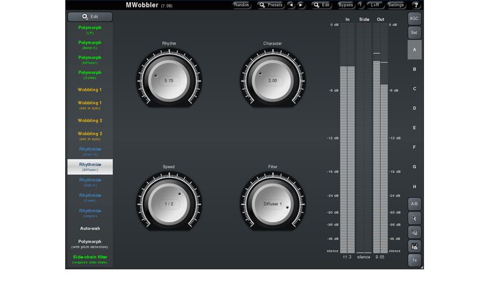
Task: Click the Rhythm value 5.75 field
Action: (x=169, y=80)
